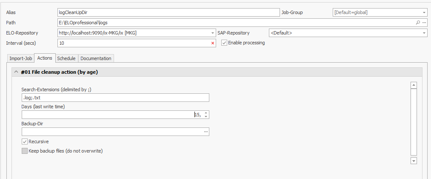431x179 pixels.
Task: Open the Schedule tab
Action: click(x=66, y=58)
